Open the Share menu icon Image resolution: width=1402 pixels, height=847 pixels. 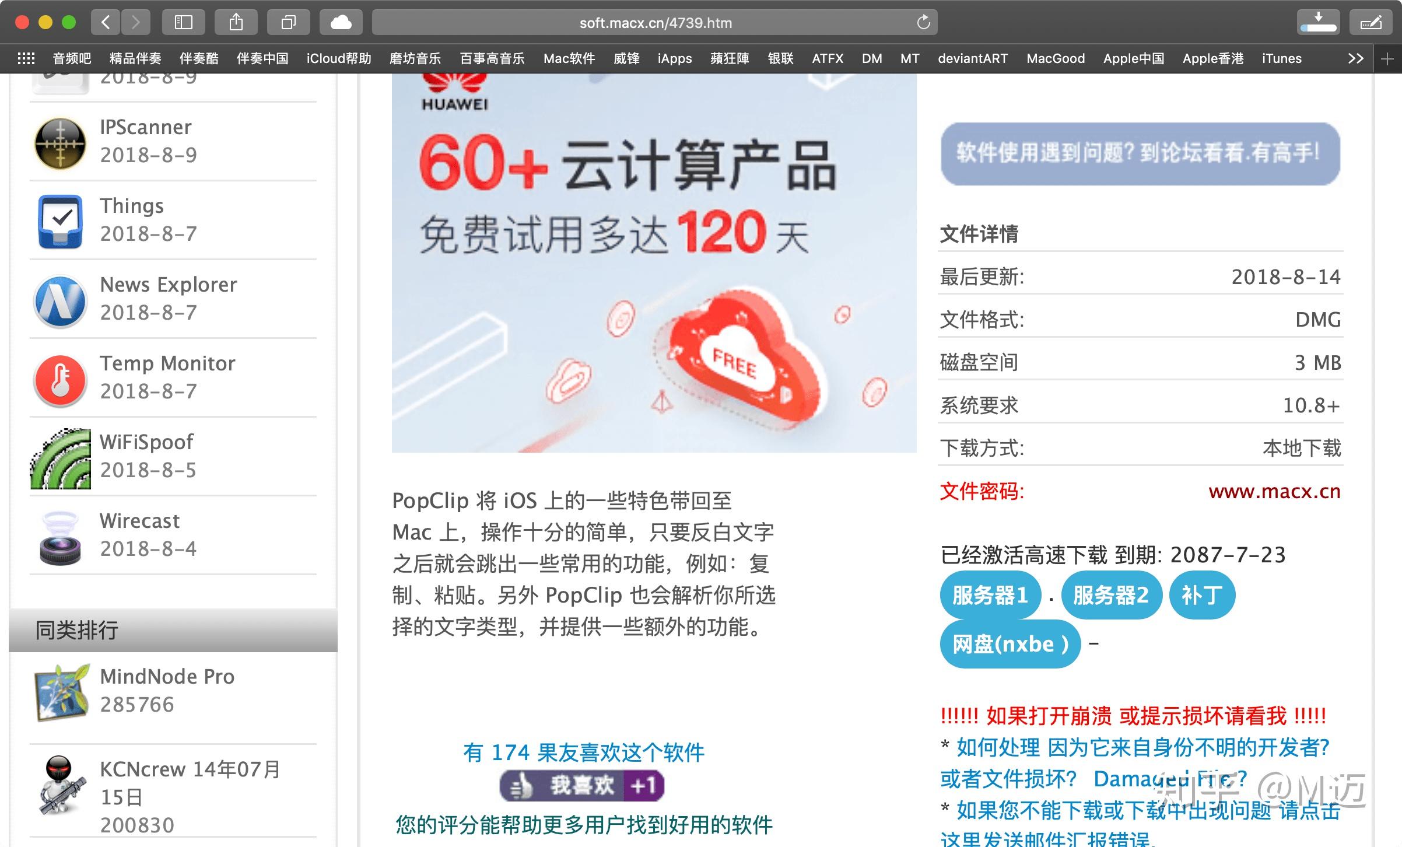pos(236,23)
